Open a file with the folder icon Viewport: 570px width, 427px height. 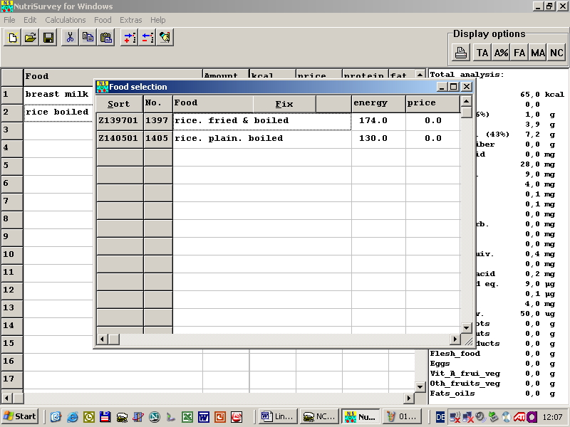[31, 38]
